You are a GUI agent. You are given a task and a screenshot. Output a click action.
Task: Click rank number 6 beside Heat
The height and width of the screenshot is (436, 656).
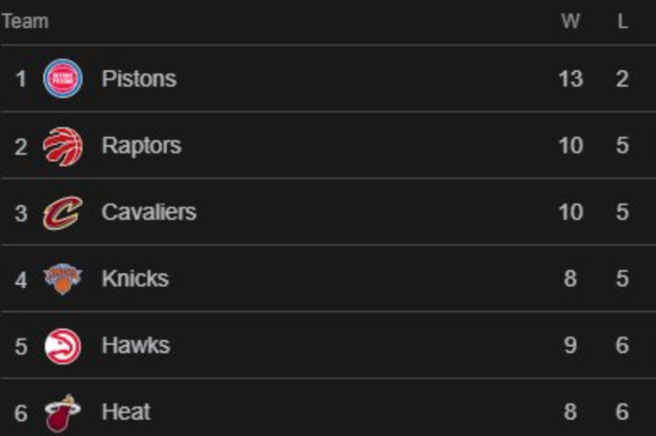[21, 413]
